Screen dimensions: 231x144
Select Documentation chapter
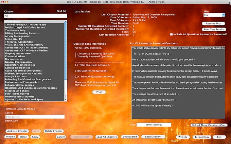click(34, 59)
